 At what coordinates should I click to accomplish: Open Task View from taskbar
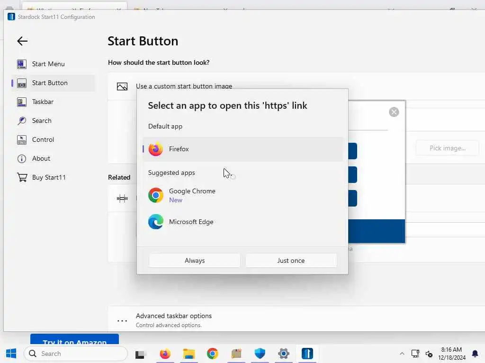coord(140,354)
